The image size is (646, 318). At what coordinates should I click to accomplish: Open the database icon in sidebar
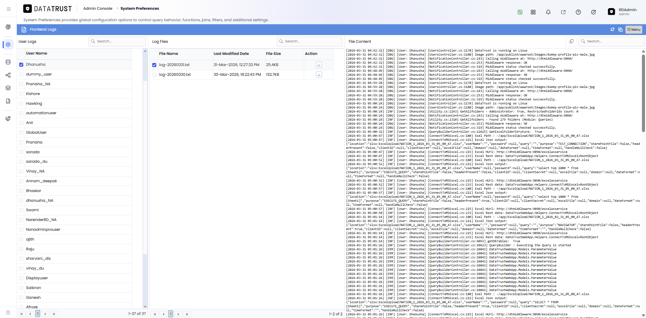click(x=8, y=62)
